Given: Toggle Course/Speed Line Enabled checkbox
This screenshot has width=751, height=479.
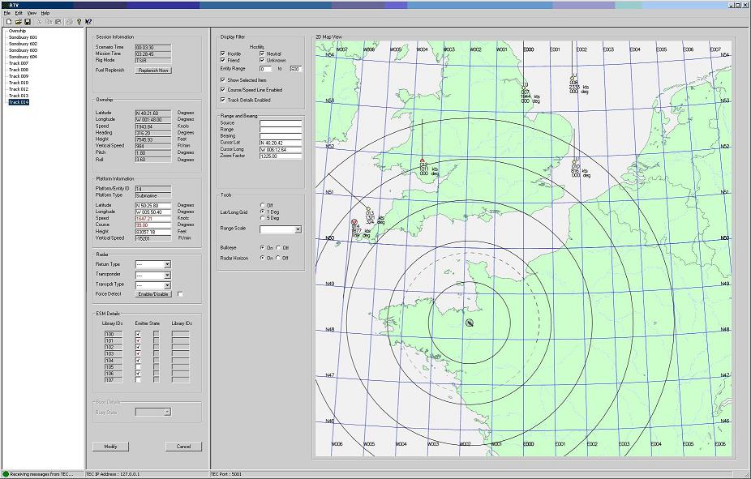Looking at the screenshot, I should (223, 89).
